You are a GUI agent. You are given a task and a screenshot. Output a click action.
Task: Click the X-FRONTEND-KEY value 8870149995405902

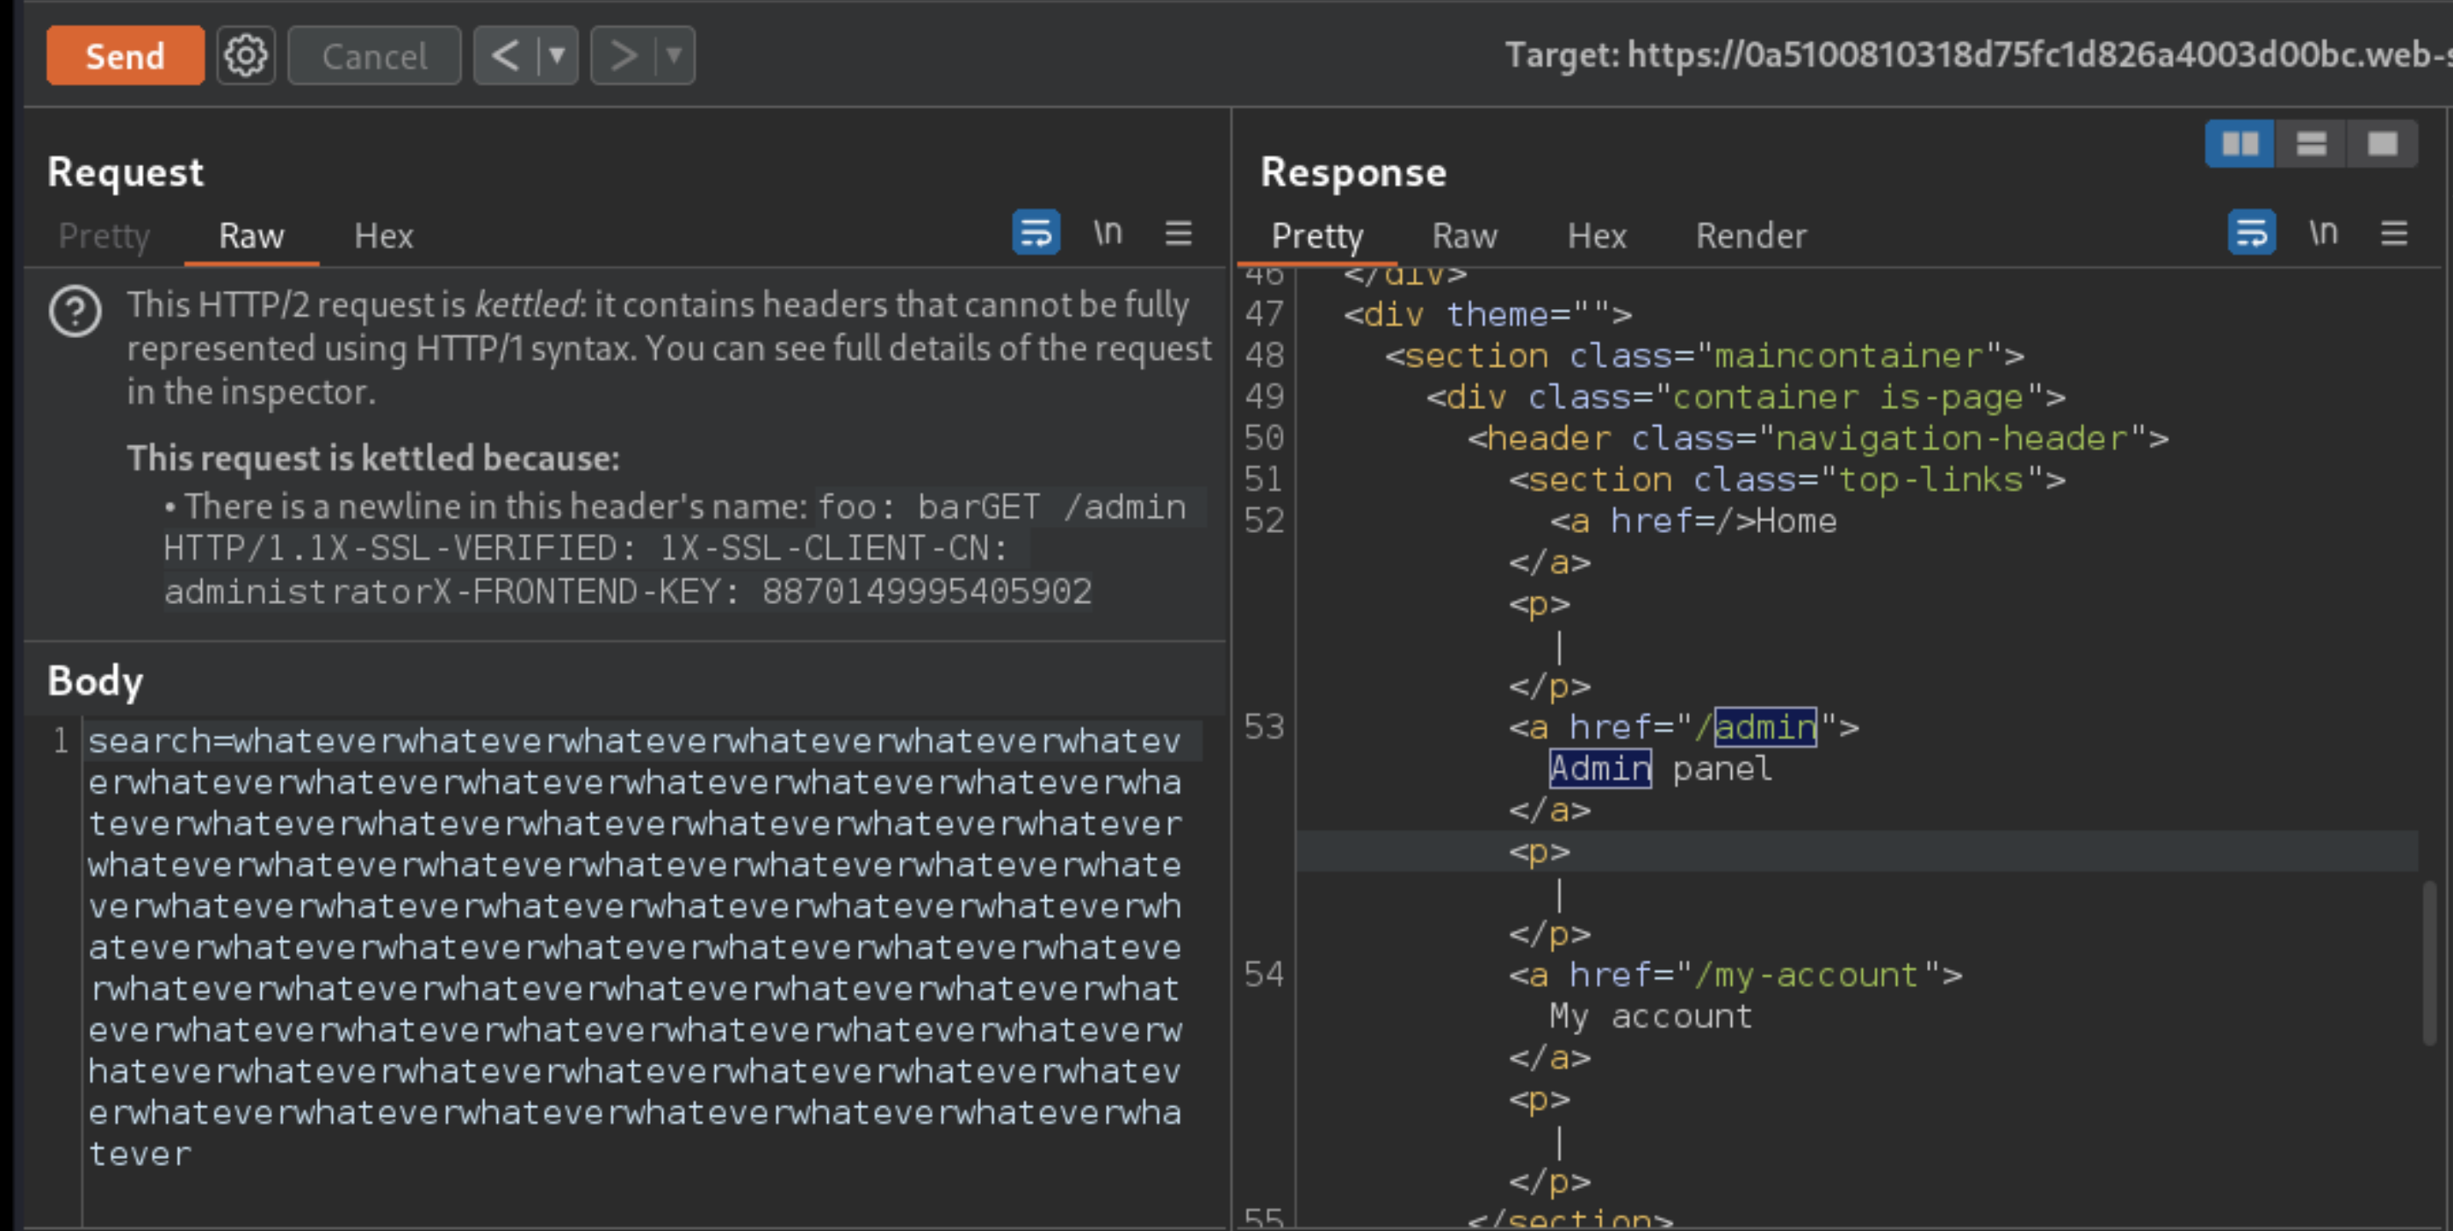(x=927, y=591)
